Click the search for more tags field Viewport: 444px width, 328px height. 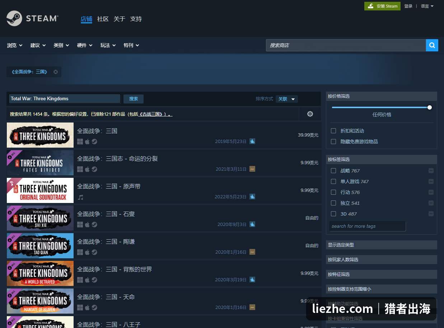368,226
